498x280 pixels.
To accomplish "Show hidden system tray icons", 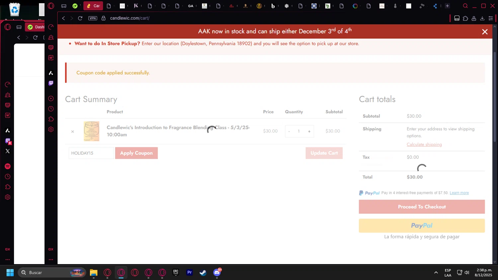I will coord(436,272).
